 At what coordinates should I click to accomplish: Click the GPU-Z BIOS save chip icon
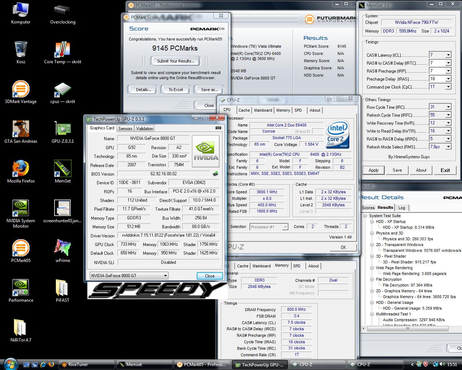click(x=215, y=174)
